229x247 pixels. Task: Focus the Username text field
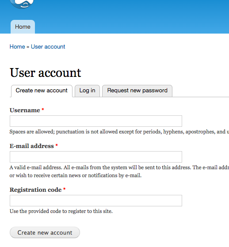pos(96,121)
